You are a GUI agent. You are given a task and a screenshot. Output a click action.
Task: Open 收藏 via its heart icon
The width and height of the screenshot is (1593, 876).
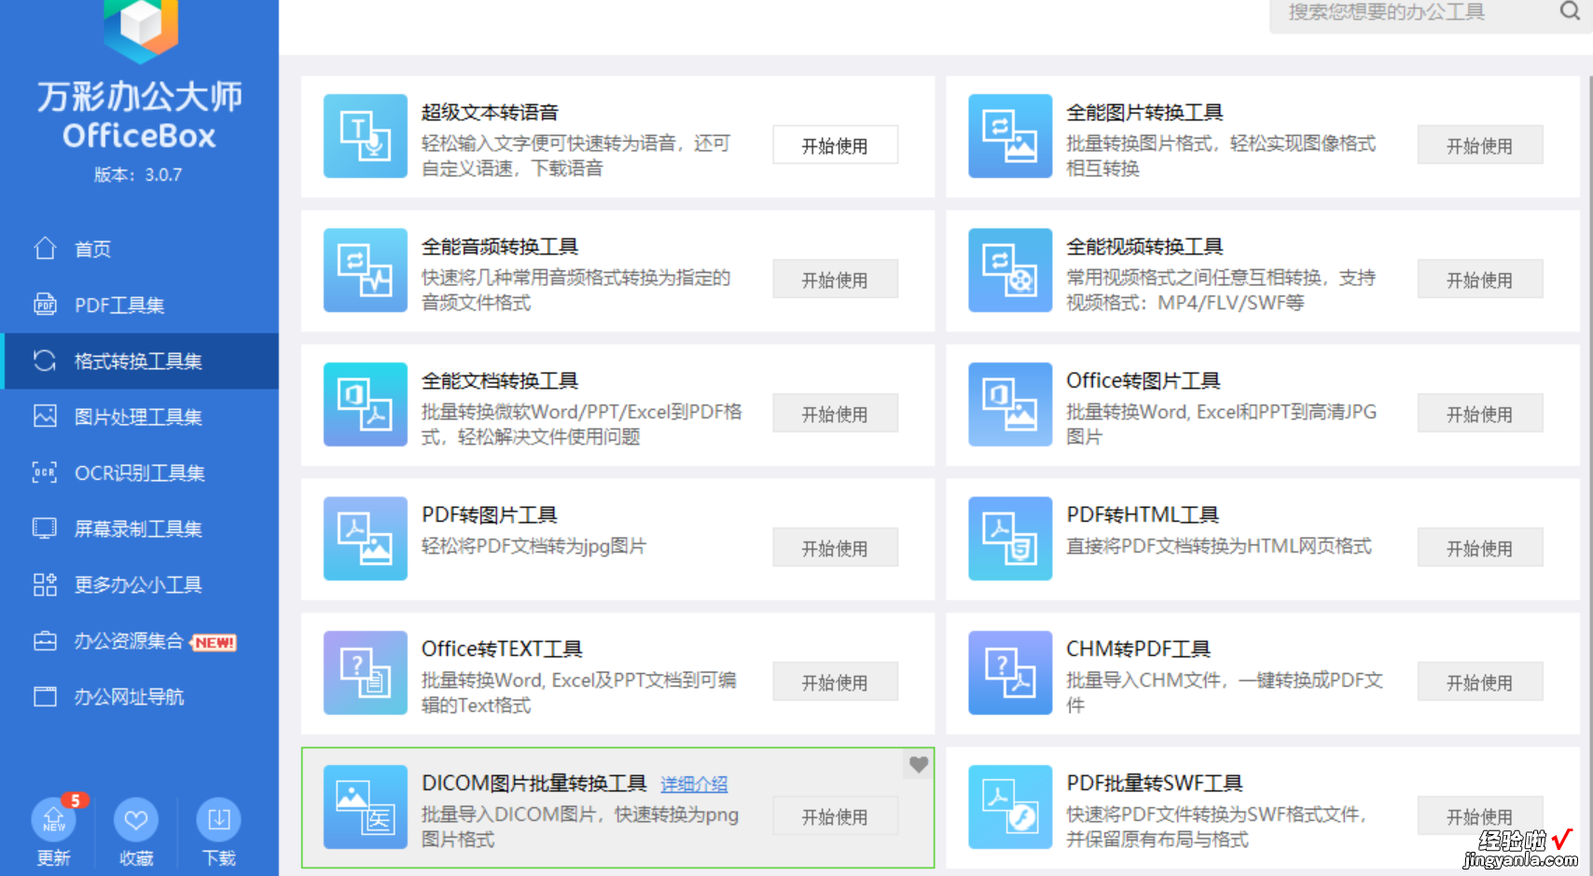tap(136, 820)
